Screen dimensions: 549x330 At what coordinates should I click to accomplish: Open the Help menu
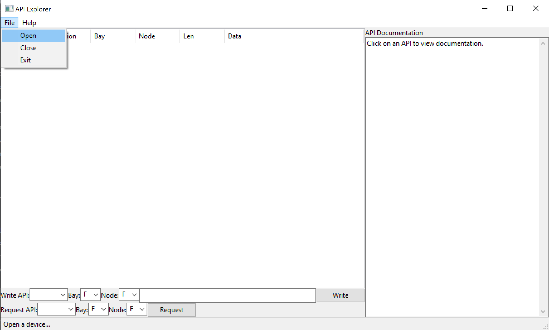[x=29, y=23]
